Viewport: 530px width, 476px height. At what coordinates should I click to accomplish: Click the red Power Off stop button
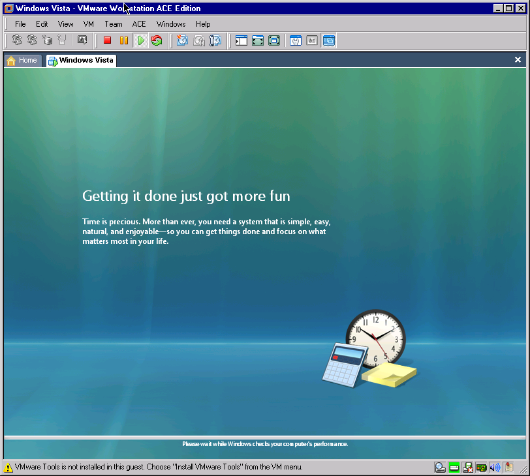(x=108, y=40)
